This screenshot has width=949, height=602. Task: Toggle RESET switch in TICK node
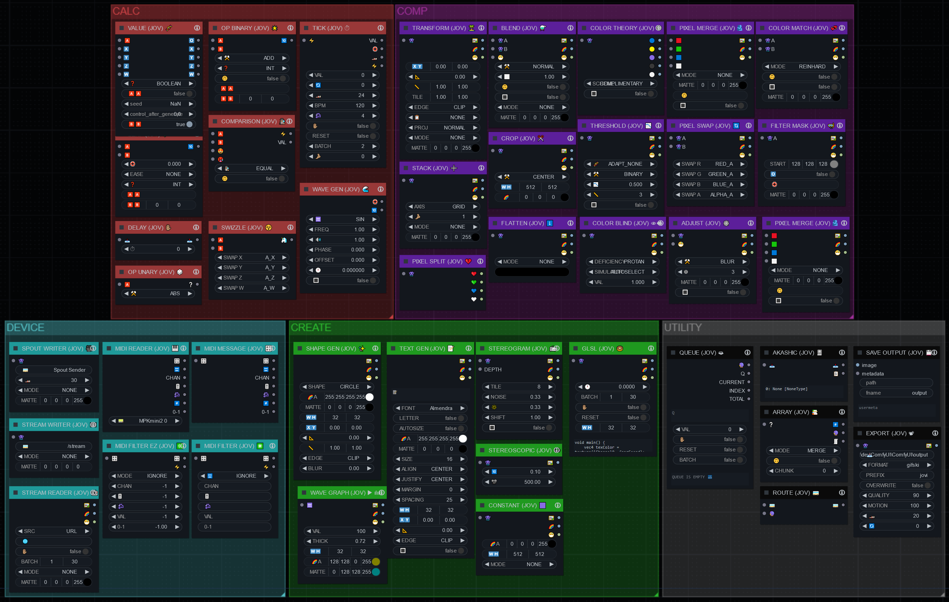pyautogui.click(x=372, y=136)
